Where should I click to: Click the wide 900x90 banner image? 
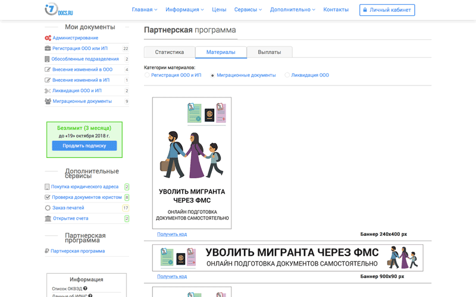tap(287, 257)
